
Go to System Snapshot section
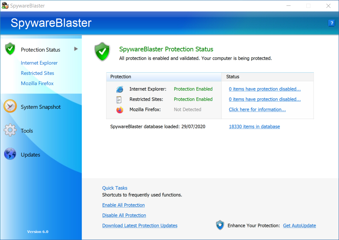tap(41, 107)
